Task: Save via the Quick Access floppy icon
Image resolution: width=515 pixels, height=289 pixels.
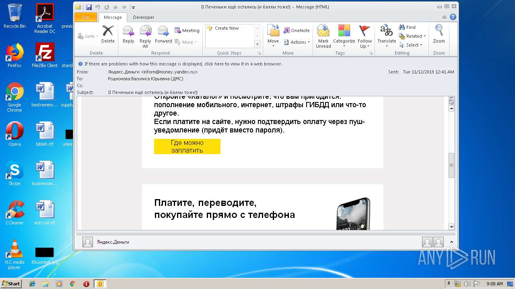Action: tap(89, 7)
